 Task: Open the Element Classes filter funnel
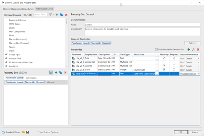pyautogui.click(x=50, y=15)
